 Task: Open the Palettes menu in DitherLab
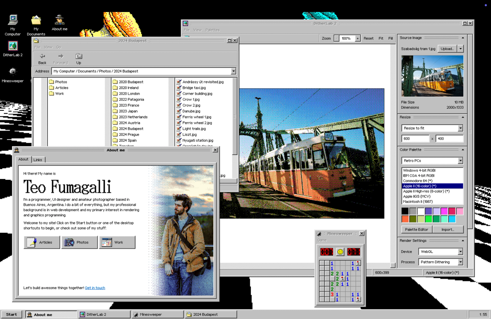click(x=212, y=30)
